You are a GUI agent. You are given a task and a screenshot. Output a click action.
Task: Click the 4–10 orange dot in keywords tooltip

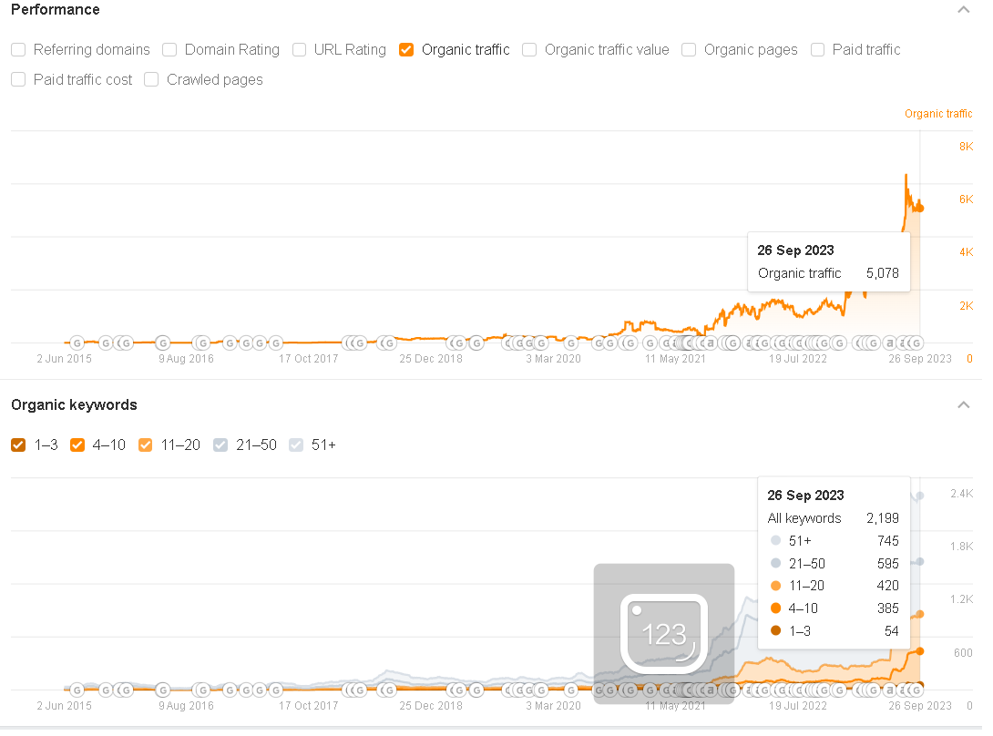click(776, 608)
